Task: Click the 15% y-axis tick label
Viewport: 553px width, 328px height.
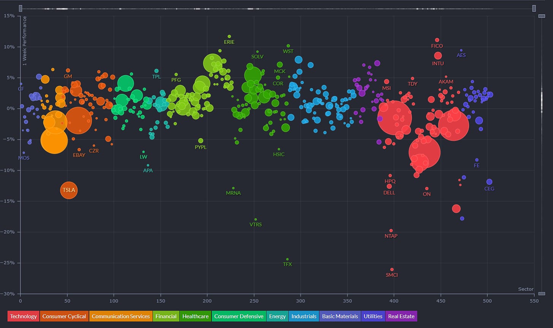Action: pyautogui.click(x=9, y=16)
